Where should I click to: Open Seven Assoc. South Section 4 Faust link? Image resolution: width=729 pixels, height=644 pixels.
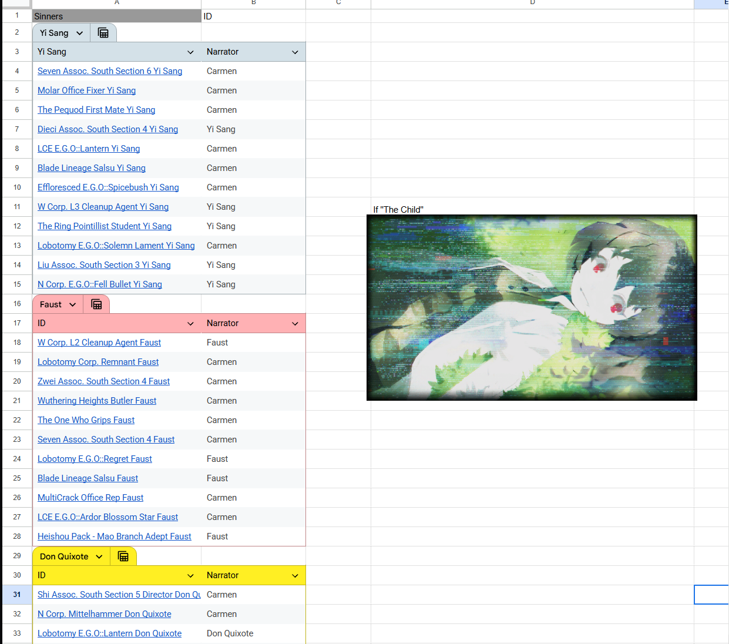[x=106, y=440]
